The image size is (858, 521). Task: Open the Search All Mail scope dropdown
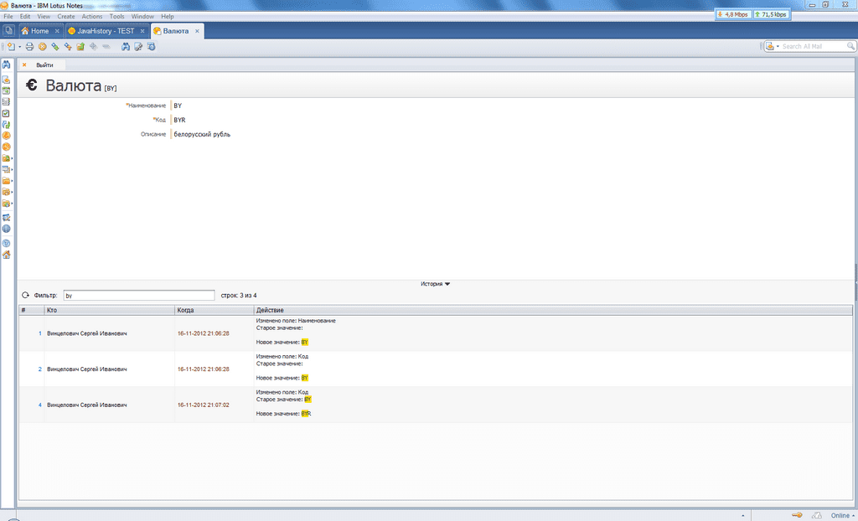coord(773,47)
